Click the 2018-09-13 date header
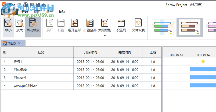Screen dimensions: 216x112 (176, 55)
